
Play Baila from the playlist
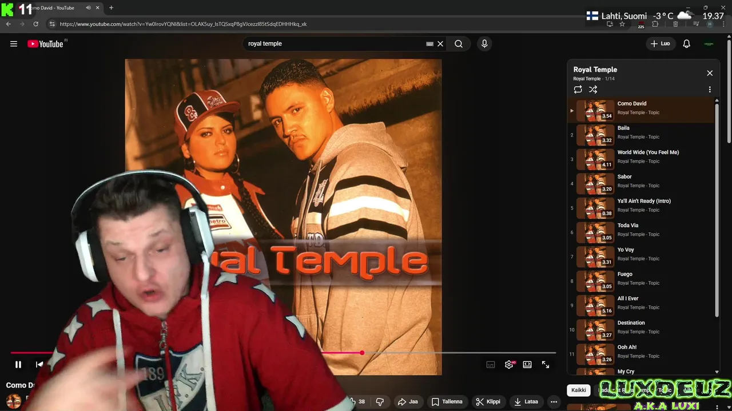coord(642,135)
